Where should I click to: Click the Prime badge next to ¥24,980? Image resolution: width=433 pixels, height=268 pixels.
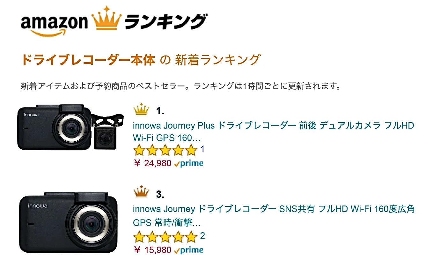[x=189, y=164]
